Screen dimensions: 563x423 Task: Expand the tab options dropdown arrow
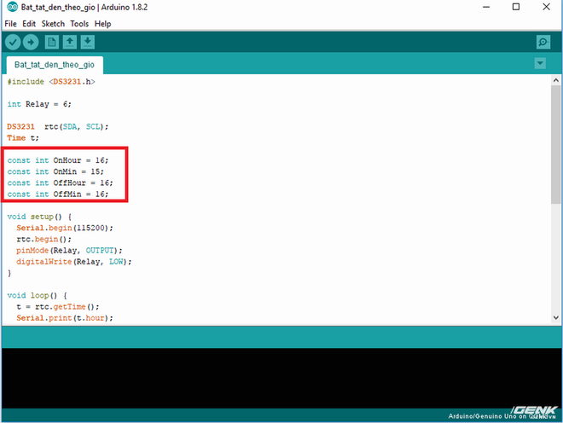(x=540, y=64)
